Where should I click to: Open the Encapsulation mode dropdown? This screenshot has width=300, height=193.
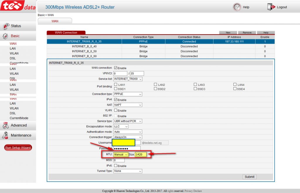121,127
